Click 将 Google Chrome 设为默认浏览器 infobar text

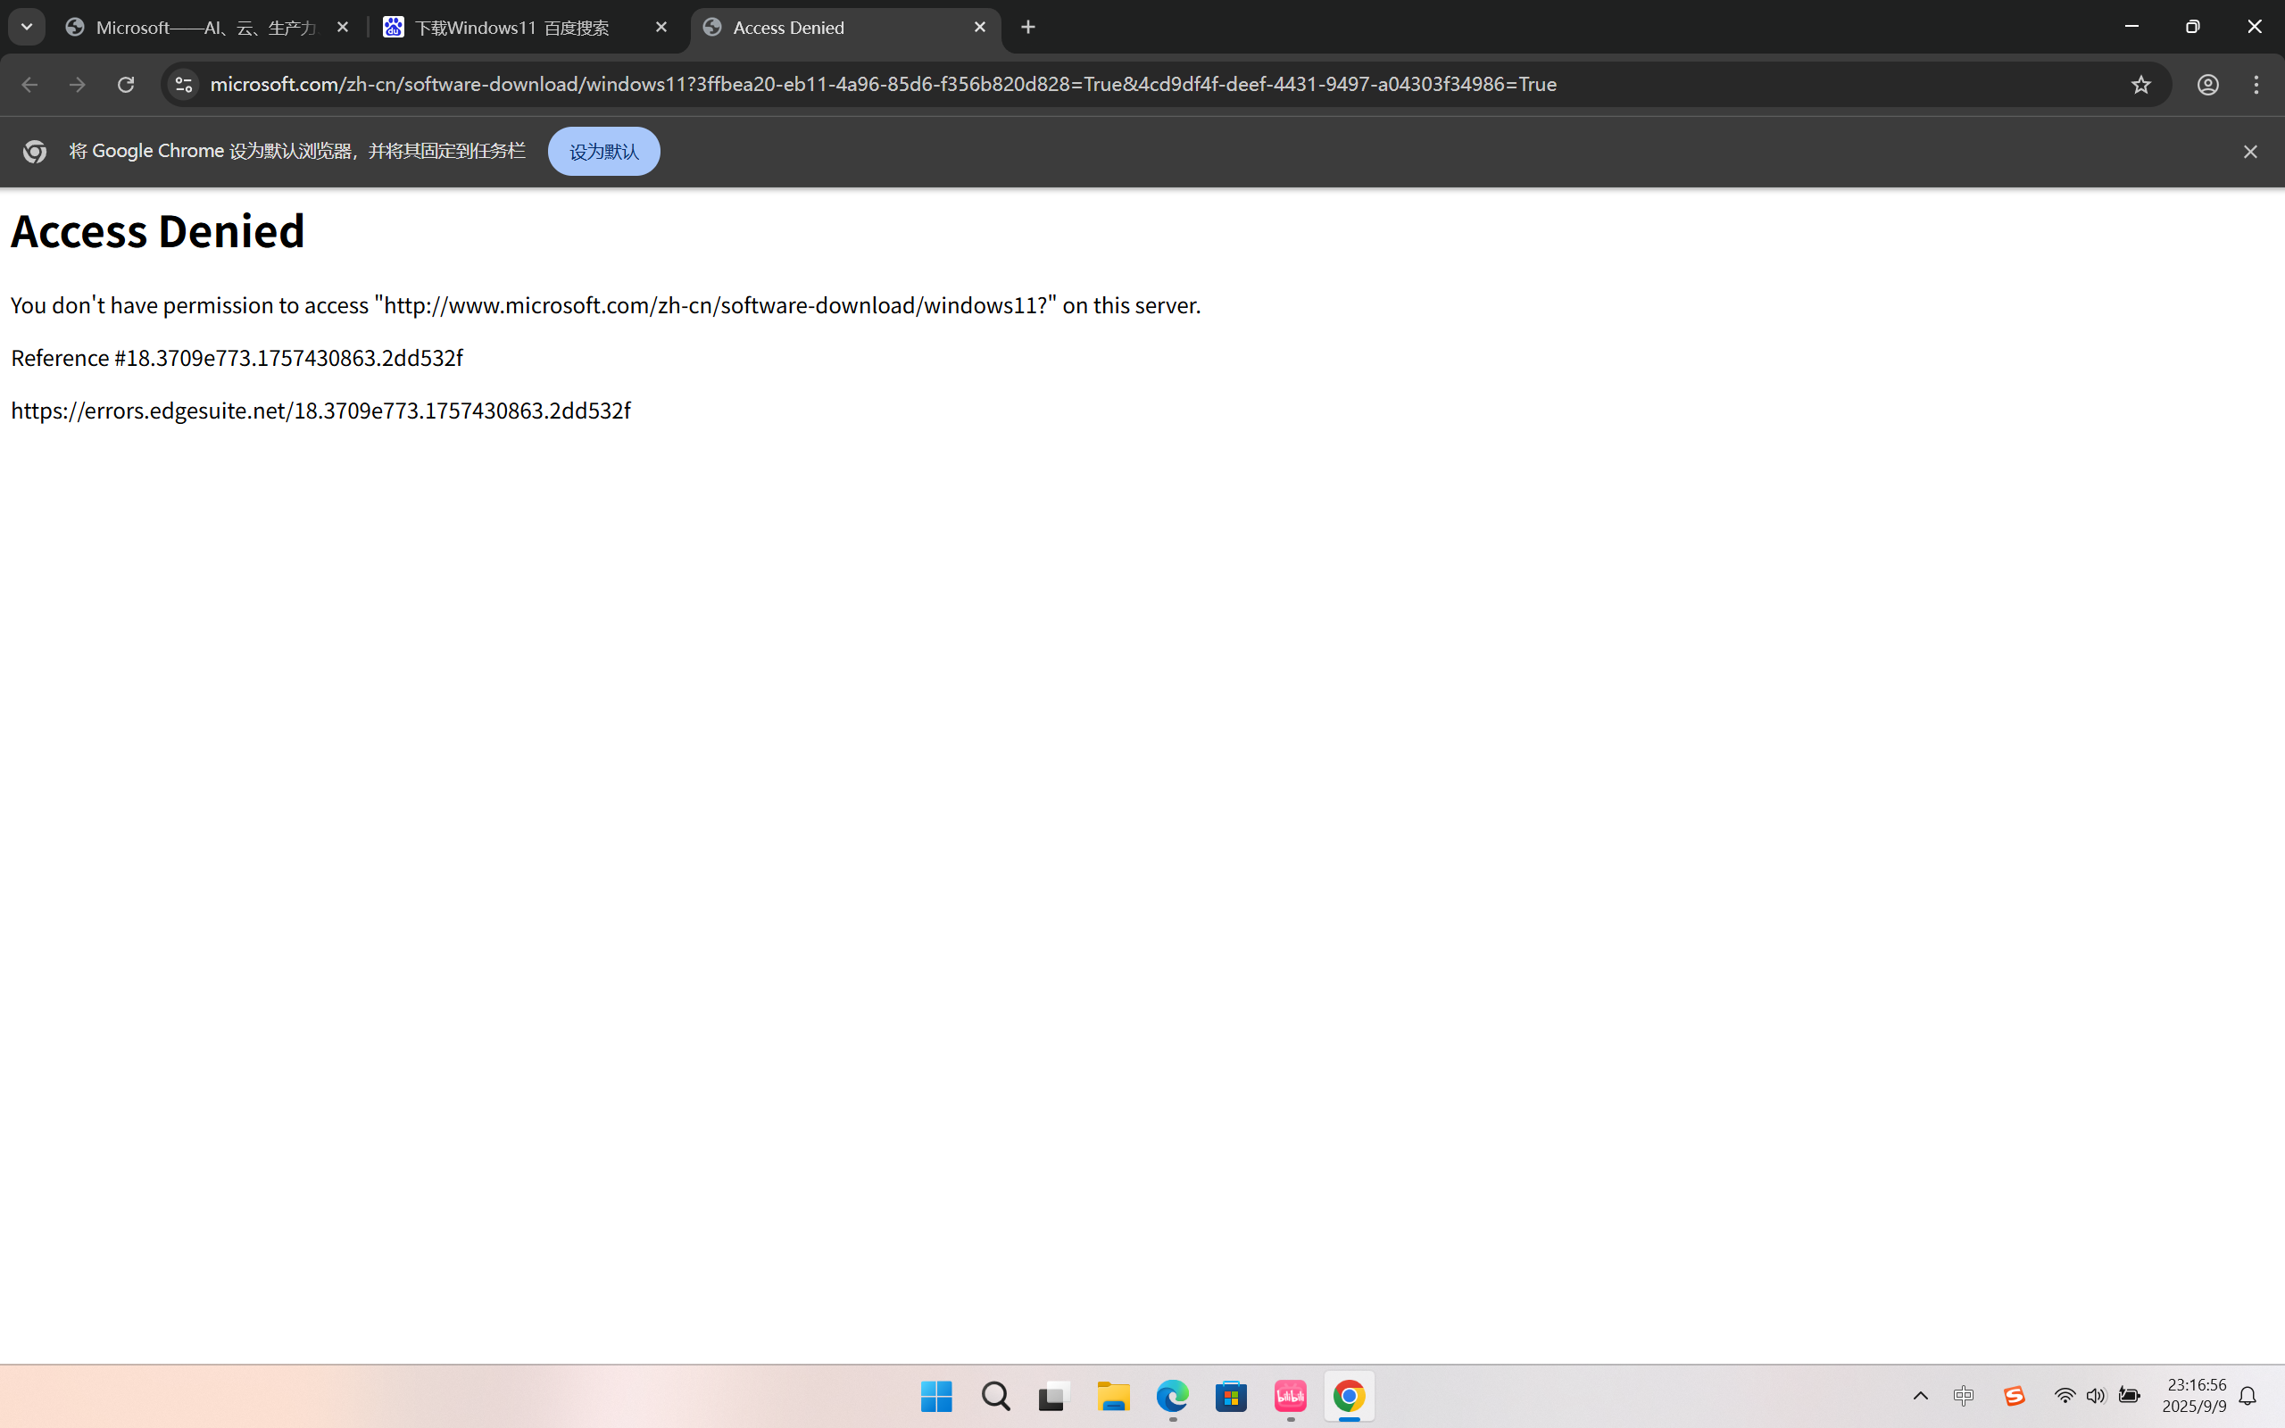297,151
